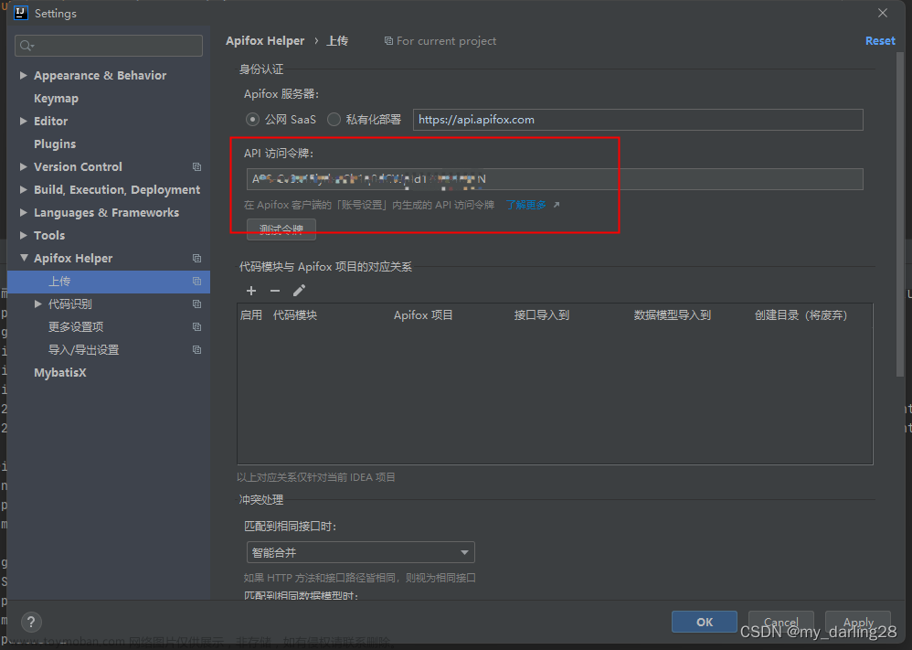Click the help question mark icon
This screenshot has height=650, width=912.
31,622
